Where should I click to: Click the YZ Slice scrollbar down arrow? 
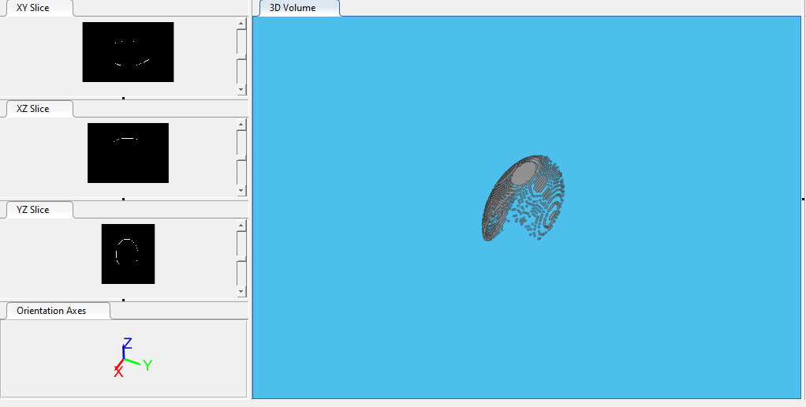coord(241,291)
